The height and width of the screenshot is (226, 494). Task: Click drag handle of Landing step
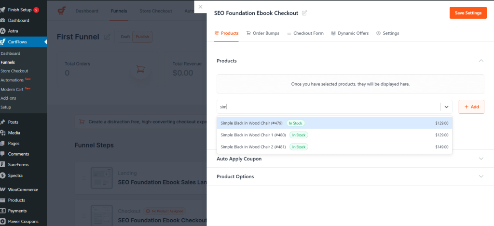pyautogui.click(x=84, y=178)
